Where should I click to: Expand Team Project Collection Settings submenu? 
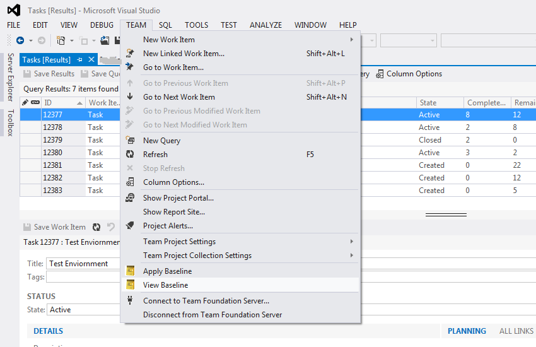coord(351,256)
